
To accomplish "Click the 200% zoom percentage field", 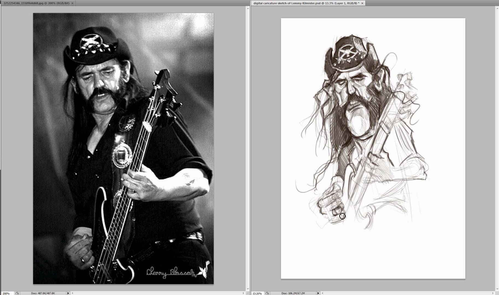I will tap(6, 293).
